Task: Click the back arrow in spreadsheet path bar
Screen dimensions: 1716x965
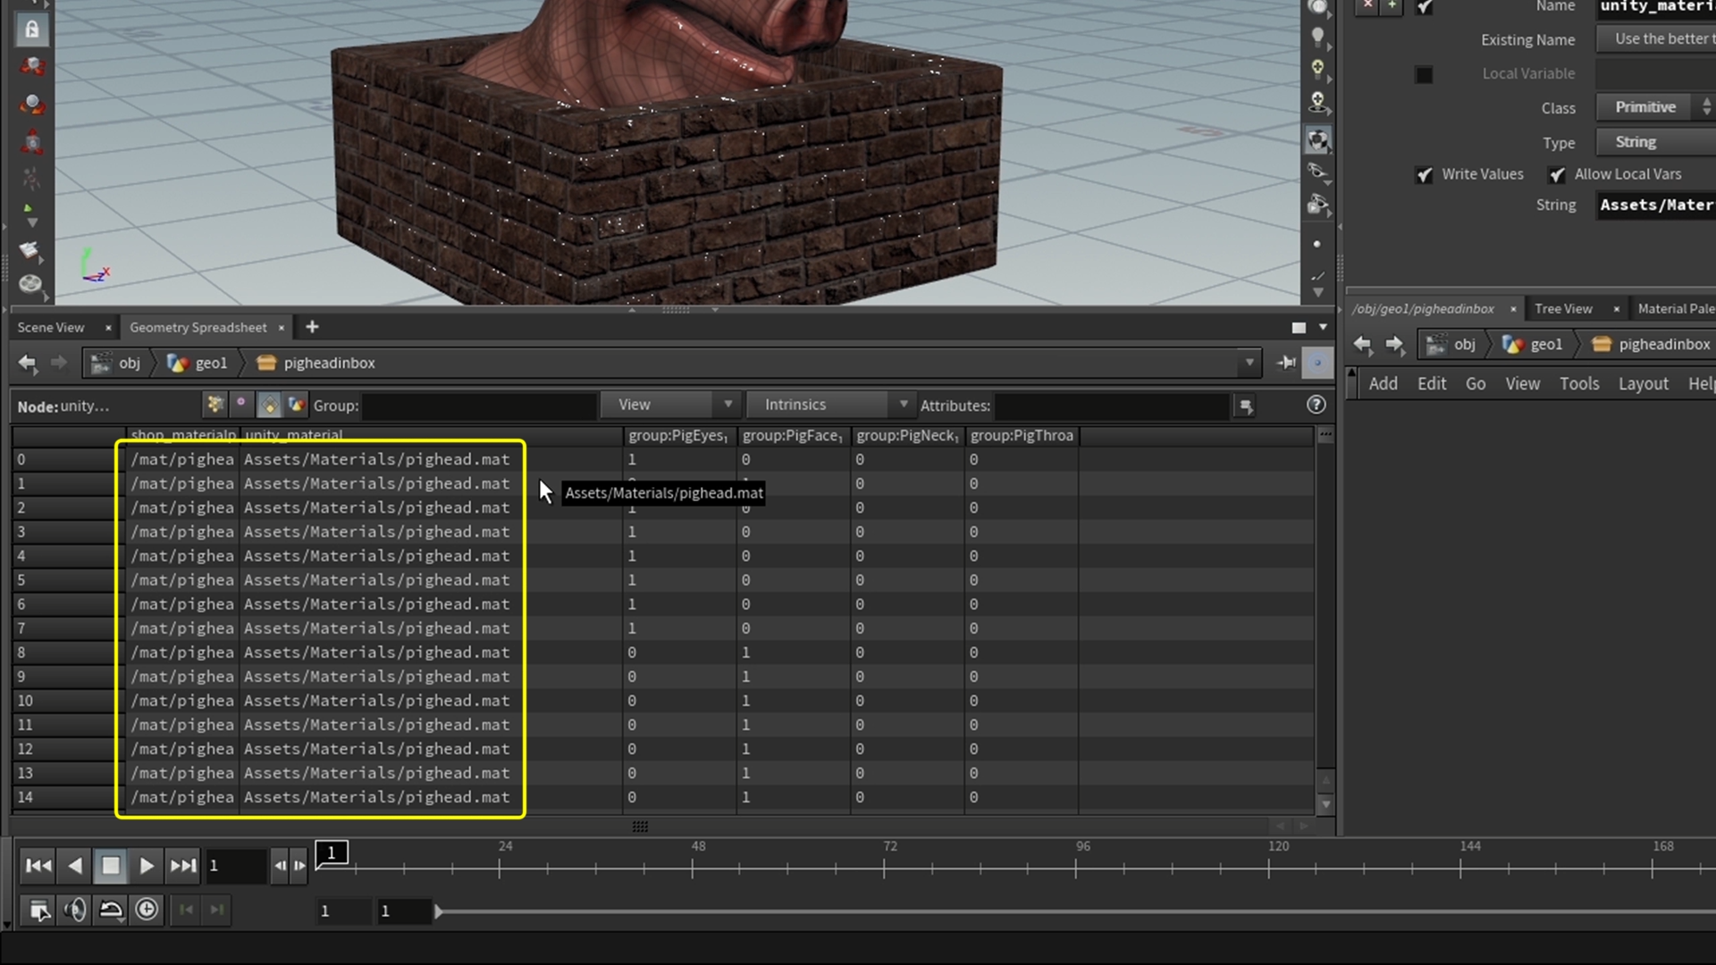Action: 28,363
